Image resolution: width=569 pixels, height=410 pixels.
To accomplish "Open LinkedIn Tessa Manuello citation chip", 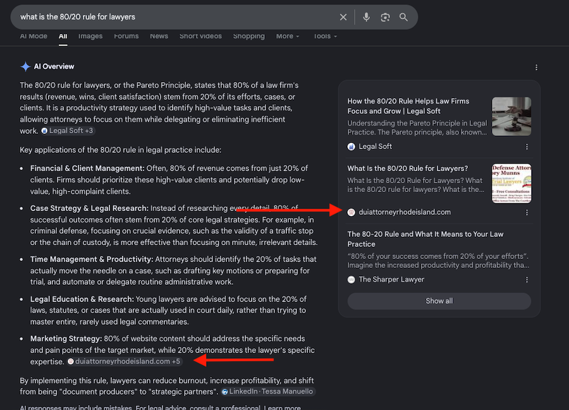I will tap(268, 392).
